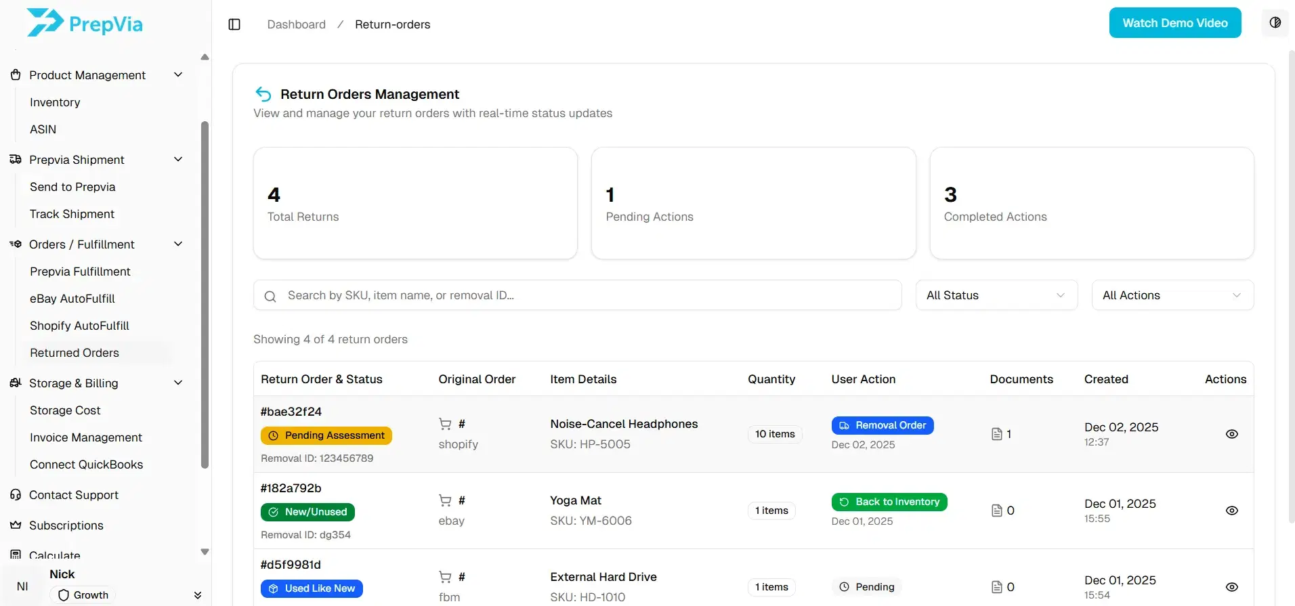This screenshot has width=1295, height=606.
Task: Collapse the Orders / Fulfillment section
Action: coord(178,244)
